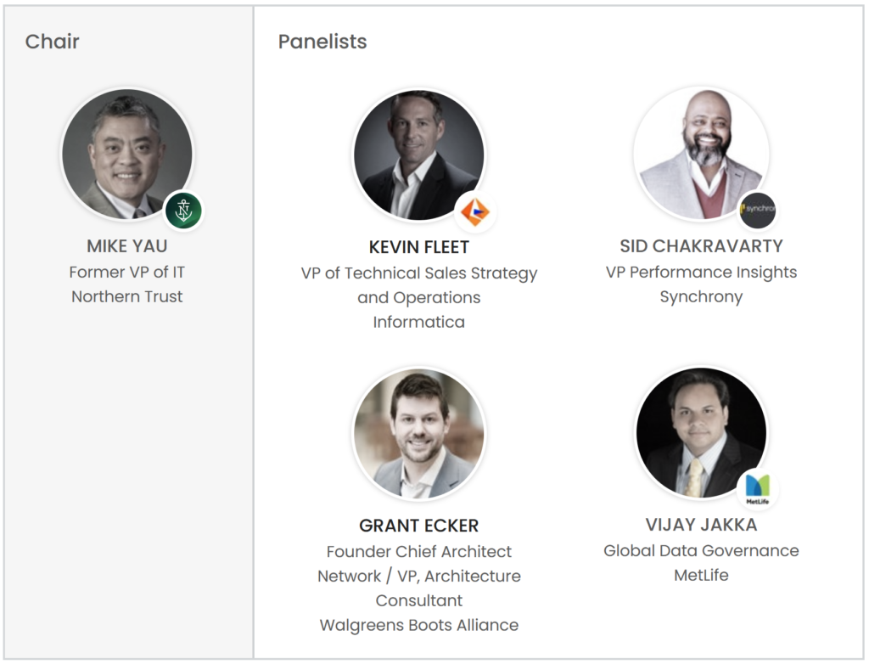Click the VP Performance Insights title text
869x664 pixels.
click(701, 272)
